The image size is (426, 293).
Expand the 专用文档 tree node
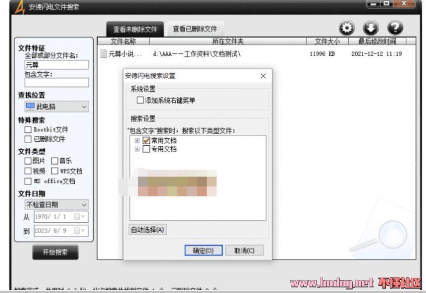(x=137, y=149)
